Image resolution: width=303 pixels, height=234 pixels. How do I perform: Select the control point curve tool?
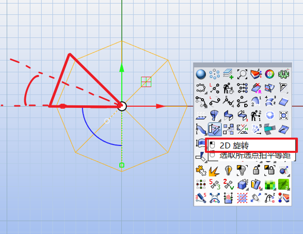[201, 102]
